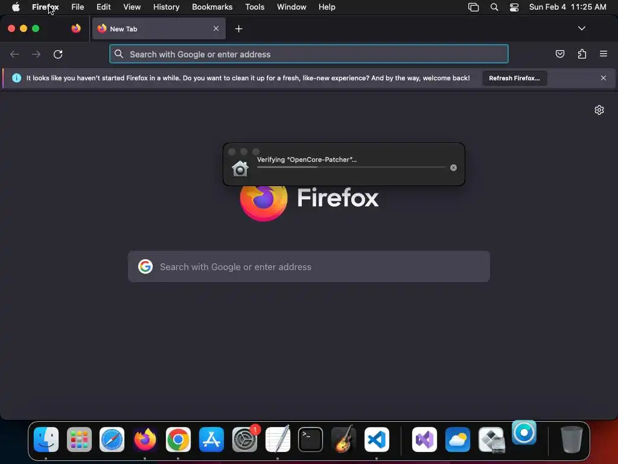Open the Help menu
This screenshot has height=464, width=618.
pyautogui.click(x=327, y=7)
